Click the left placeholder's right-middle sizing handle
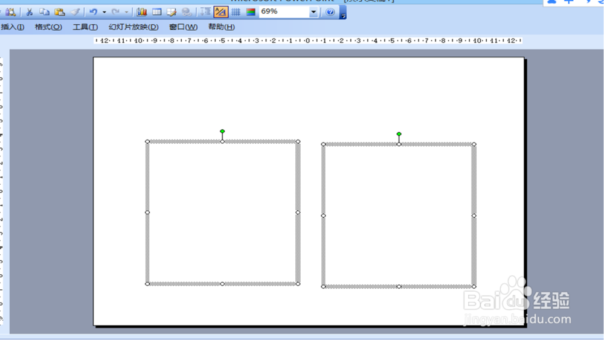 (x=298, y=213)
